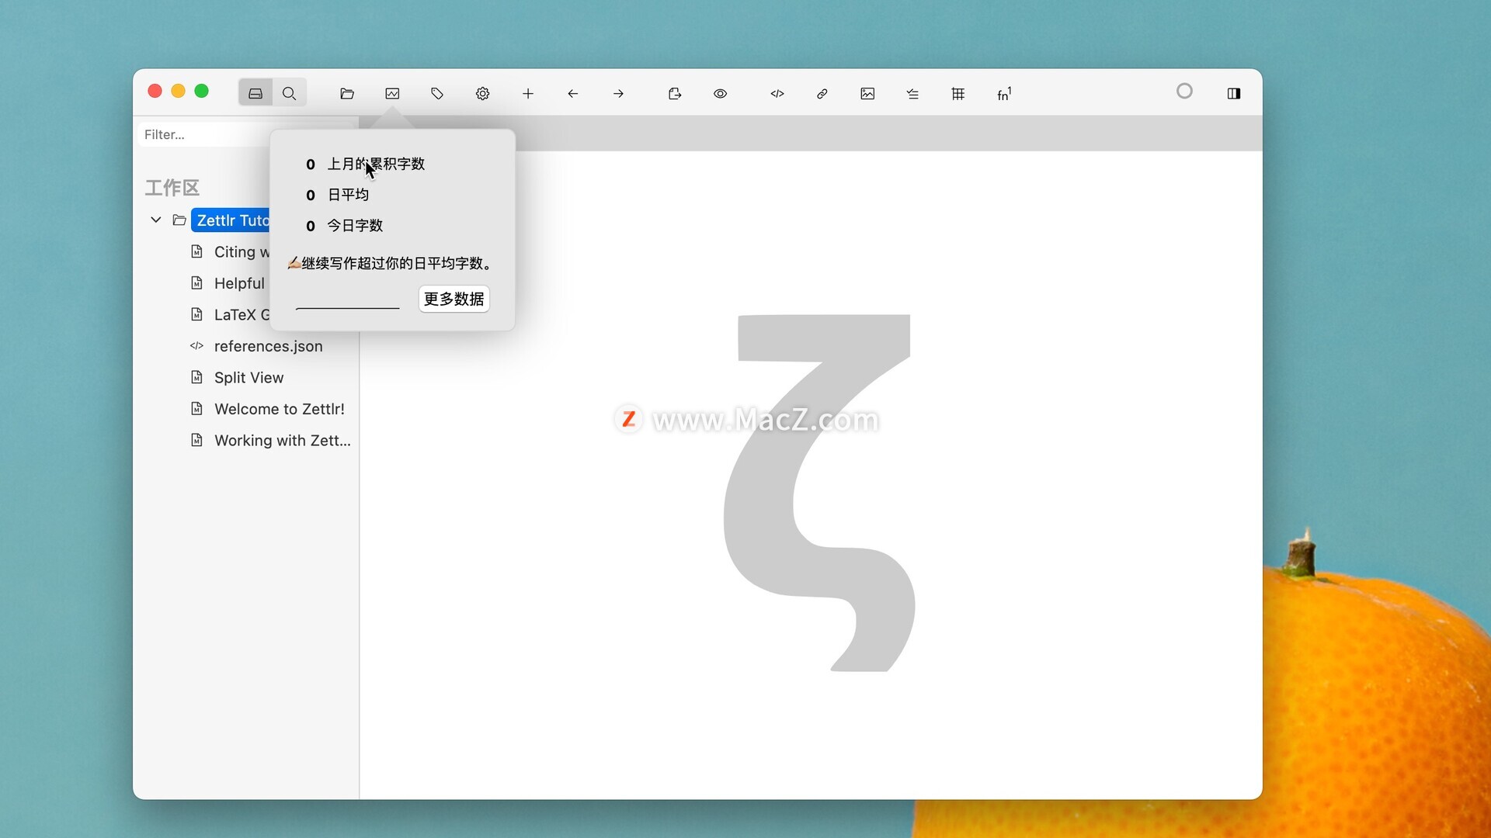1491x838 pixels.
Task: Open the export/share icon
Action: pos(675,94)
